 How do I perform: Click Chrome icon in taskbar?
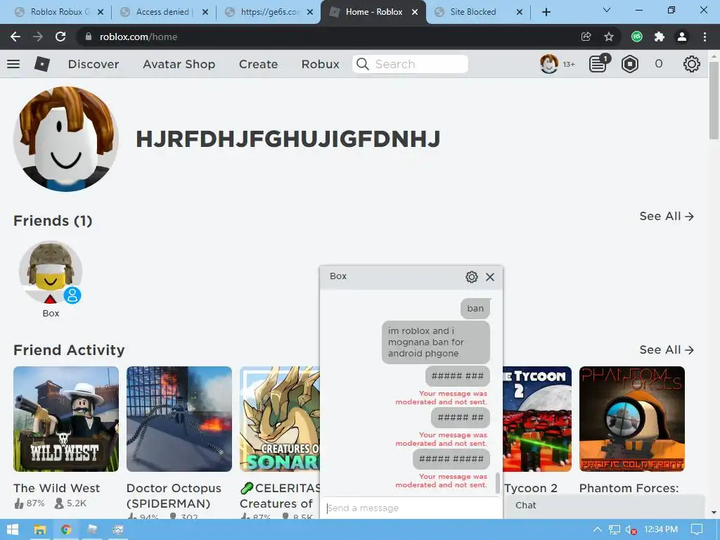coord(66,529)
